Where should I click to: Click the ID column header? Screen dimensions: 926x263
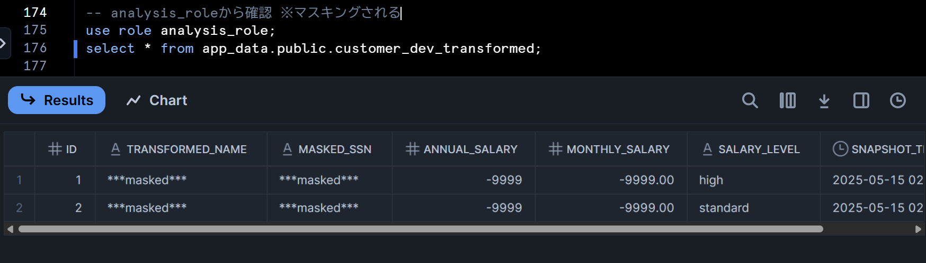pyautogui.click(x=65, y=149)
